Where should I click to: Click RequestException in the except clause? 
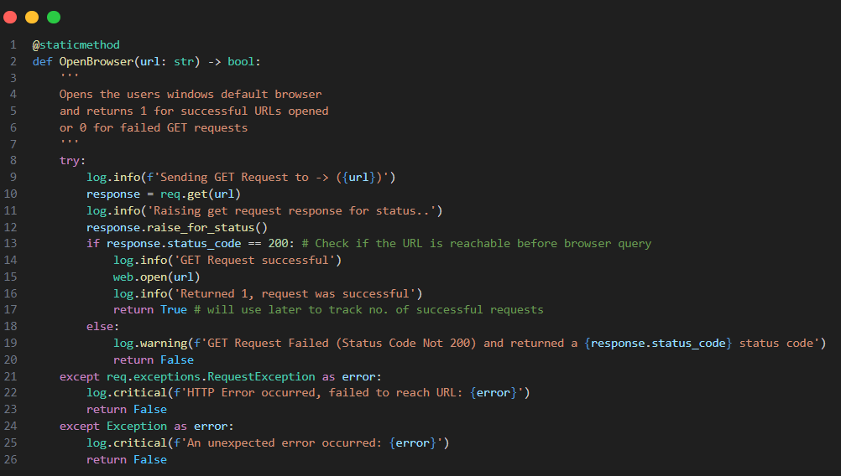pyautogui.click(x=261, y=377)
